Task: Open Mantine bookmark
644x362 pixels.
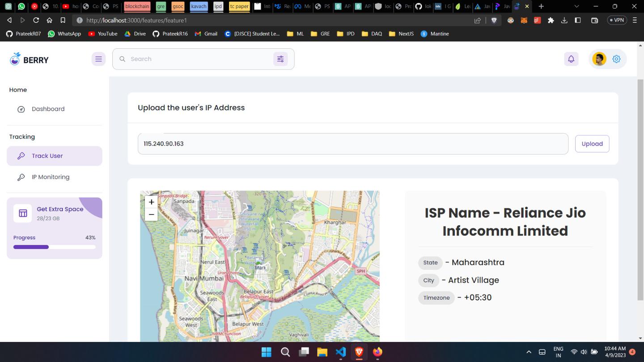Action: pyautogui.click(x=435, y=34)
